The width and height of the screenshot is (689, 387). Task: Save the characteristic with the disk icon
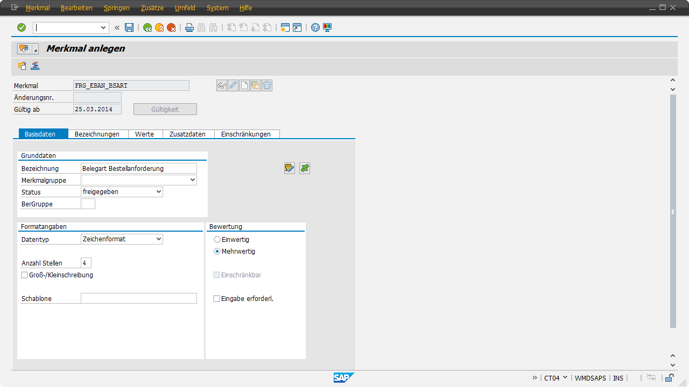pyautogui.click(x=129, y=27)
